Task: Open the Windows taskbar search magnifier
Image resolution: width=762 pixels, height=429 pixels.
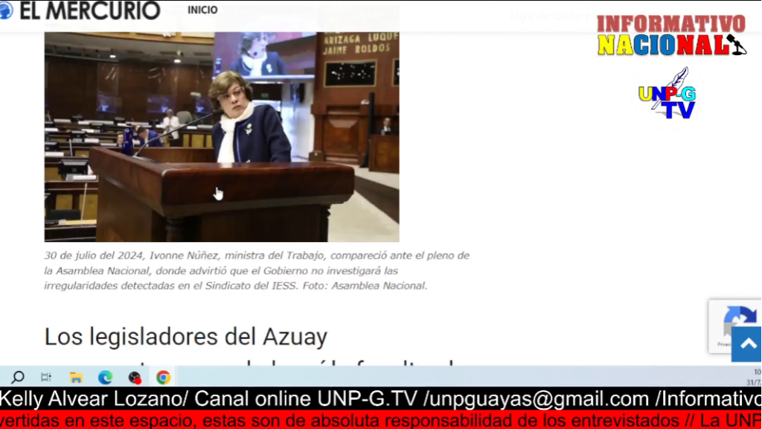Action: 18,377
